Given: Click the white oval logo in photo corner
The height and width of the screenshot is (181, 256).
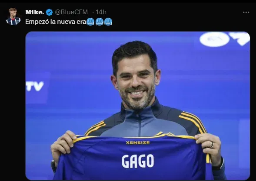Looking at the screenshot, I should point(215,39).
